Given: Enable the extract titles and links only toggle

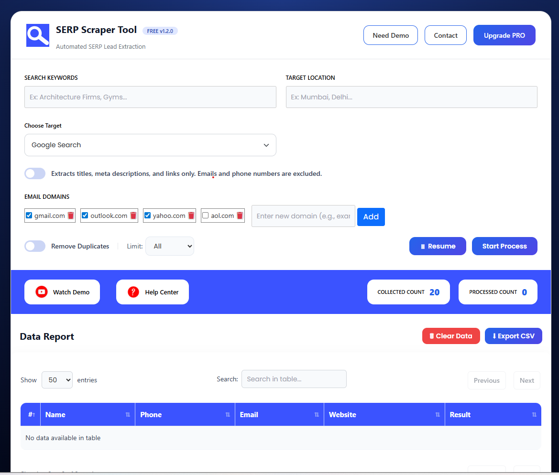Looking at the screenshot, I should [x=34, y=173].
